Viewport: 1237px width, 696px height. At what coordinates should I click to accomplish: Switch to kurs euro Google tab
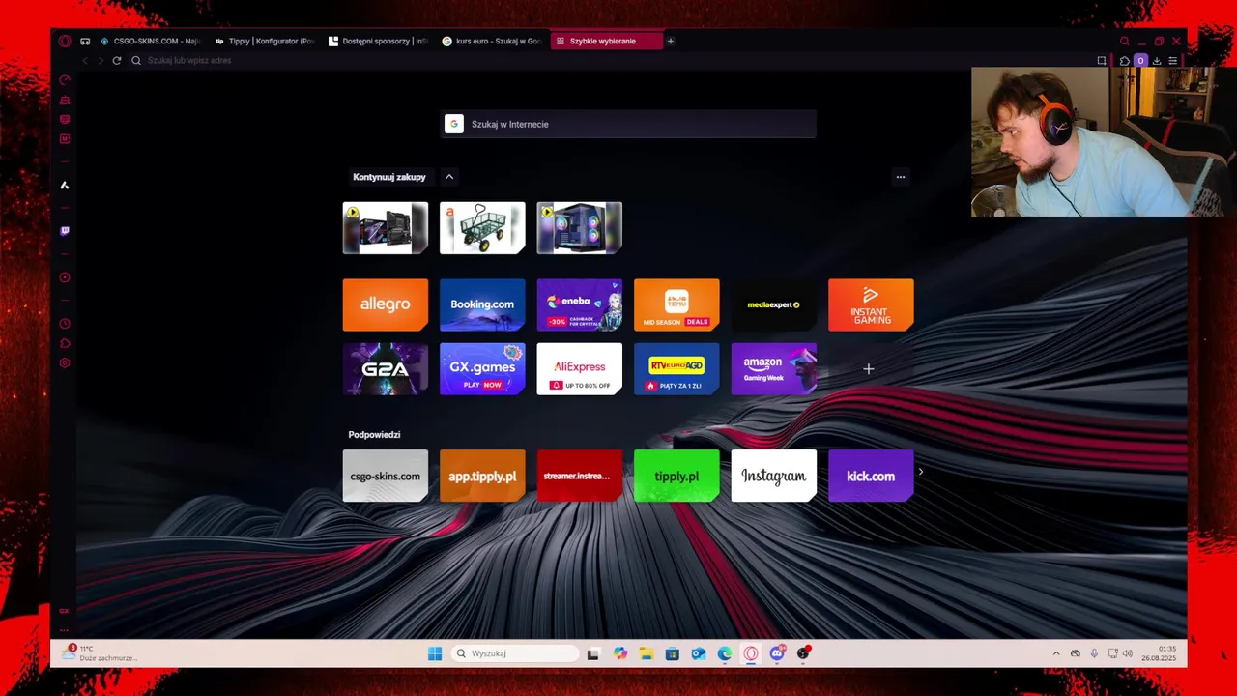point(491,41)
